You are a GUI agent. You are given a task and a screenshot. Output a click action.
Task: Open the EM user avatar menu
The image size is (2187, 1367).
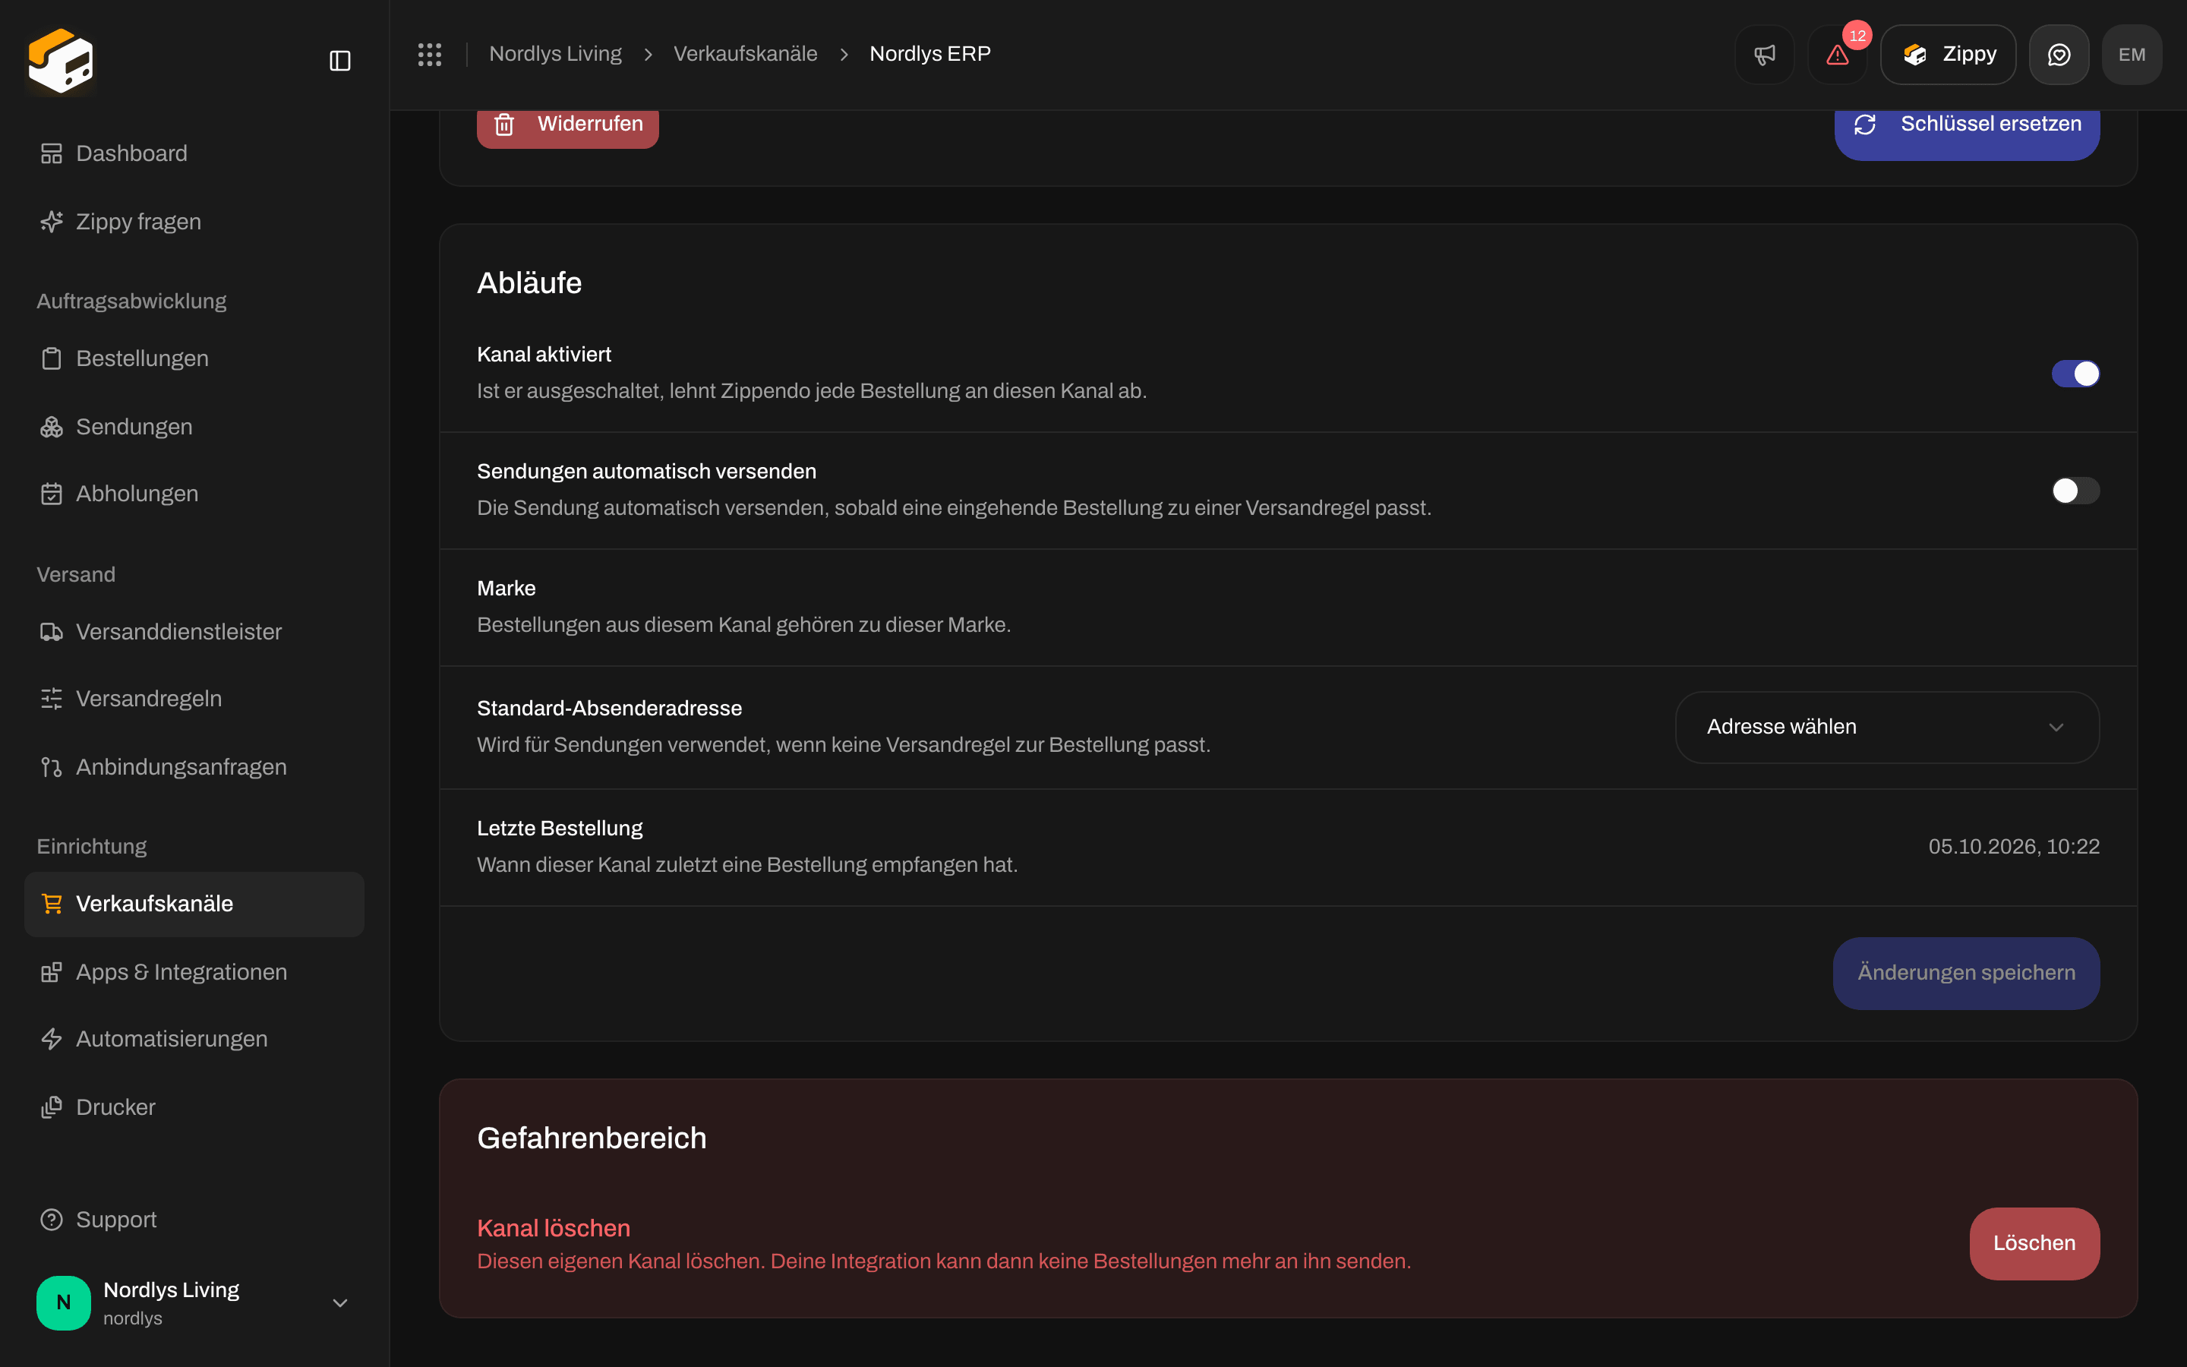(2132, 54)
